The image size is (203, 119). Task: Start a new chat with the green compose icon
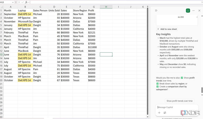188,11
